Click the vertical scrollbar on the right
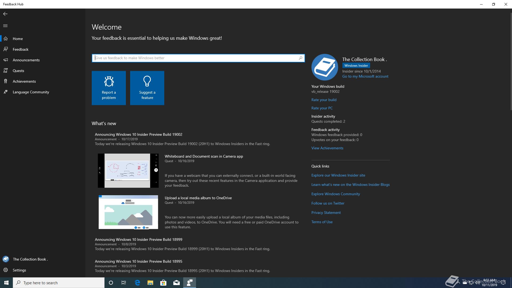Image resolution: width=512 pixels, height=288 pixels. tap(511, 61)
